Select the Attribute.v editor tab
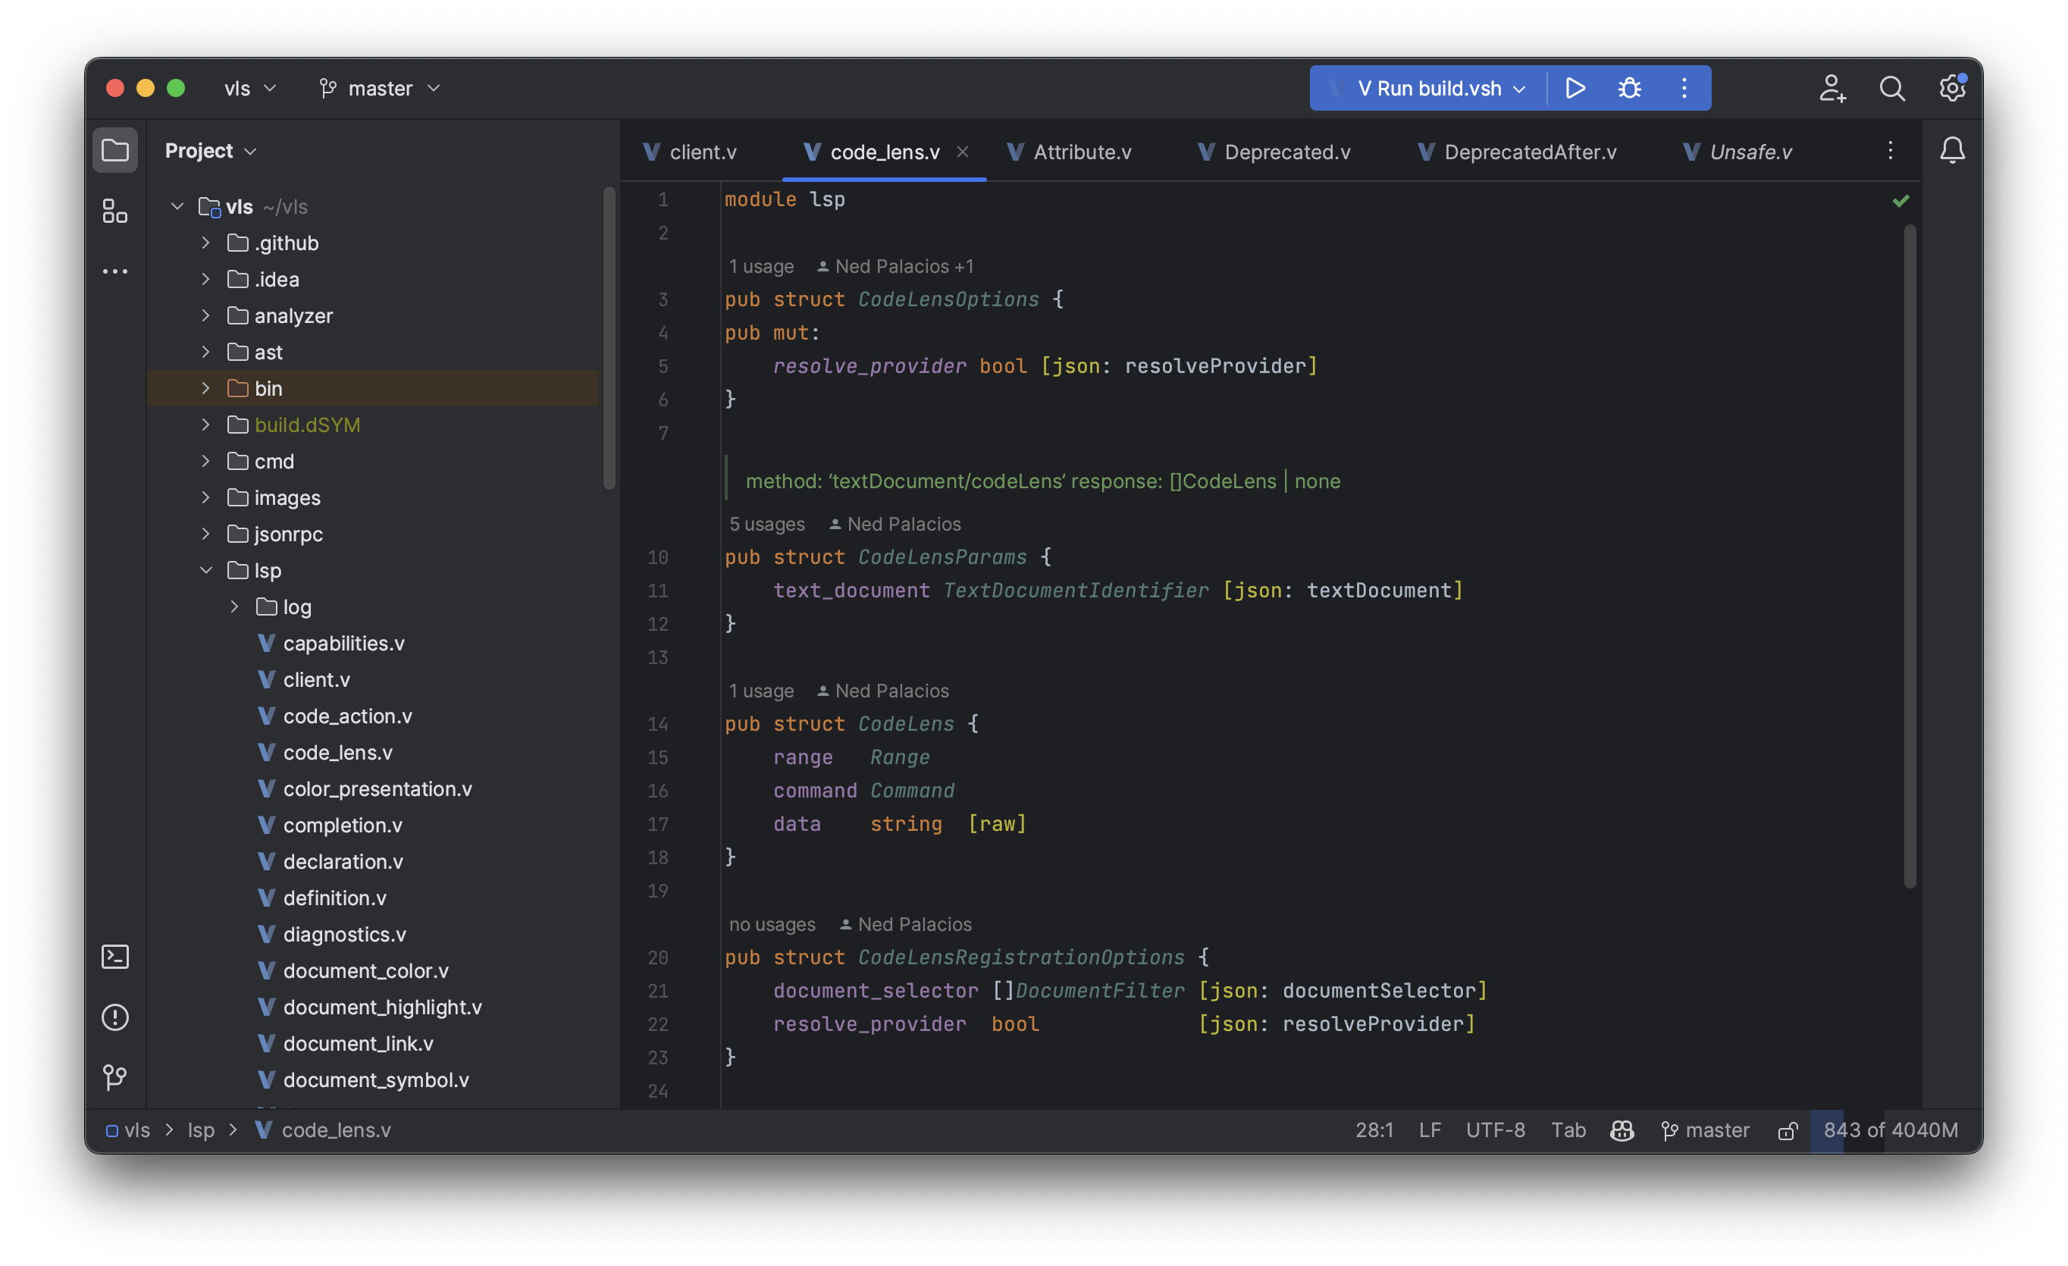The image size is (2068, 1266). pos(1082,152)
